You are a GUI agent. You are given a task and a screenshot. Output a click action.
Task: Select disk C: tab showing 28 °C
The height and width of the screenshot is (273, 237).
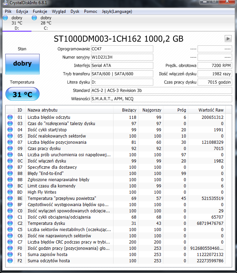[46, 23]
